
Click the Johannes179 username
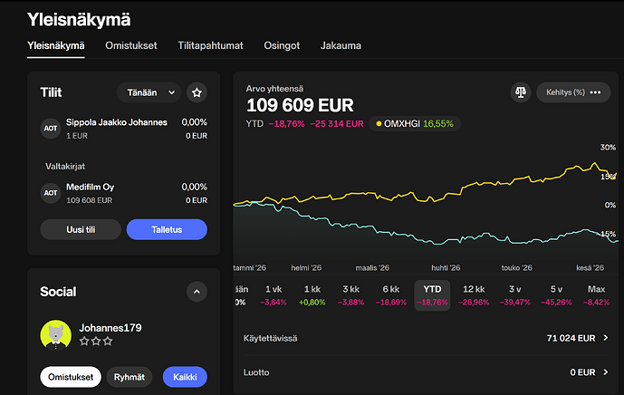(110, 328)
